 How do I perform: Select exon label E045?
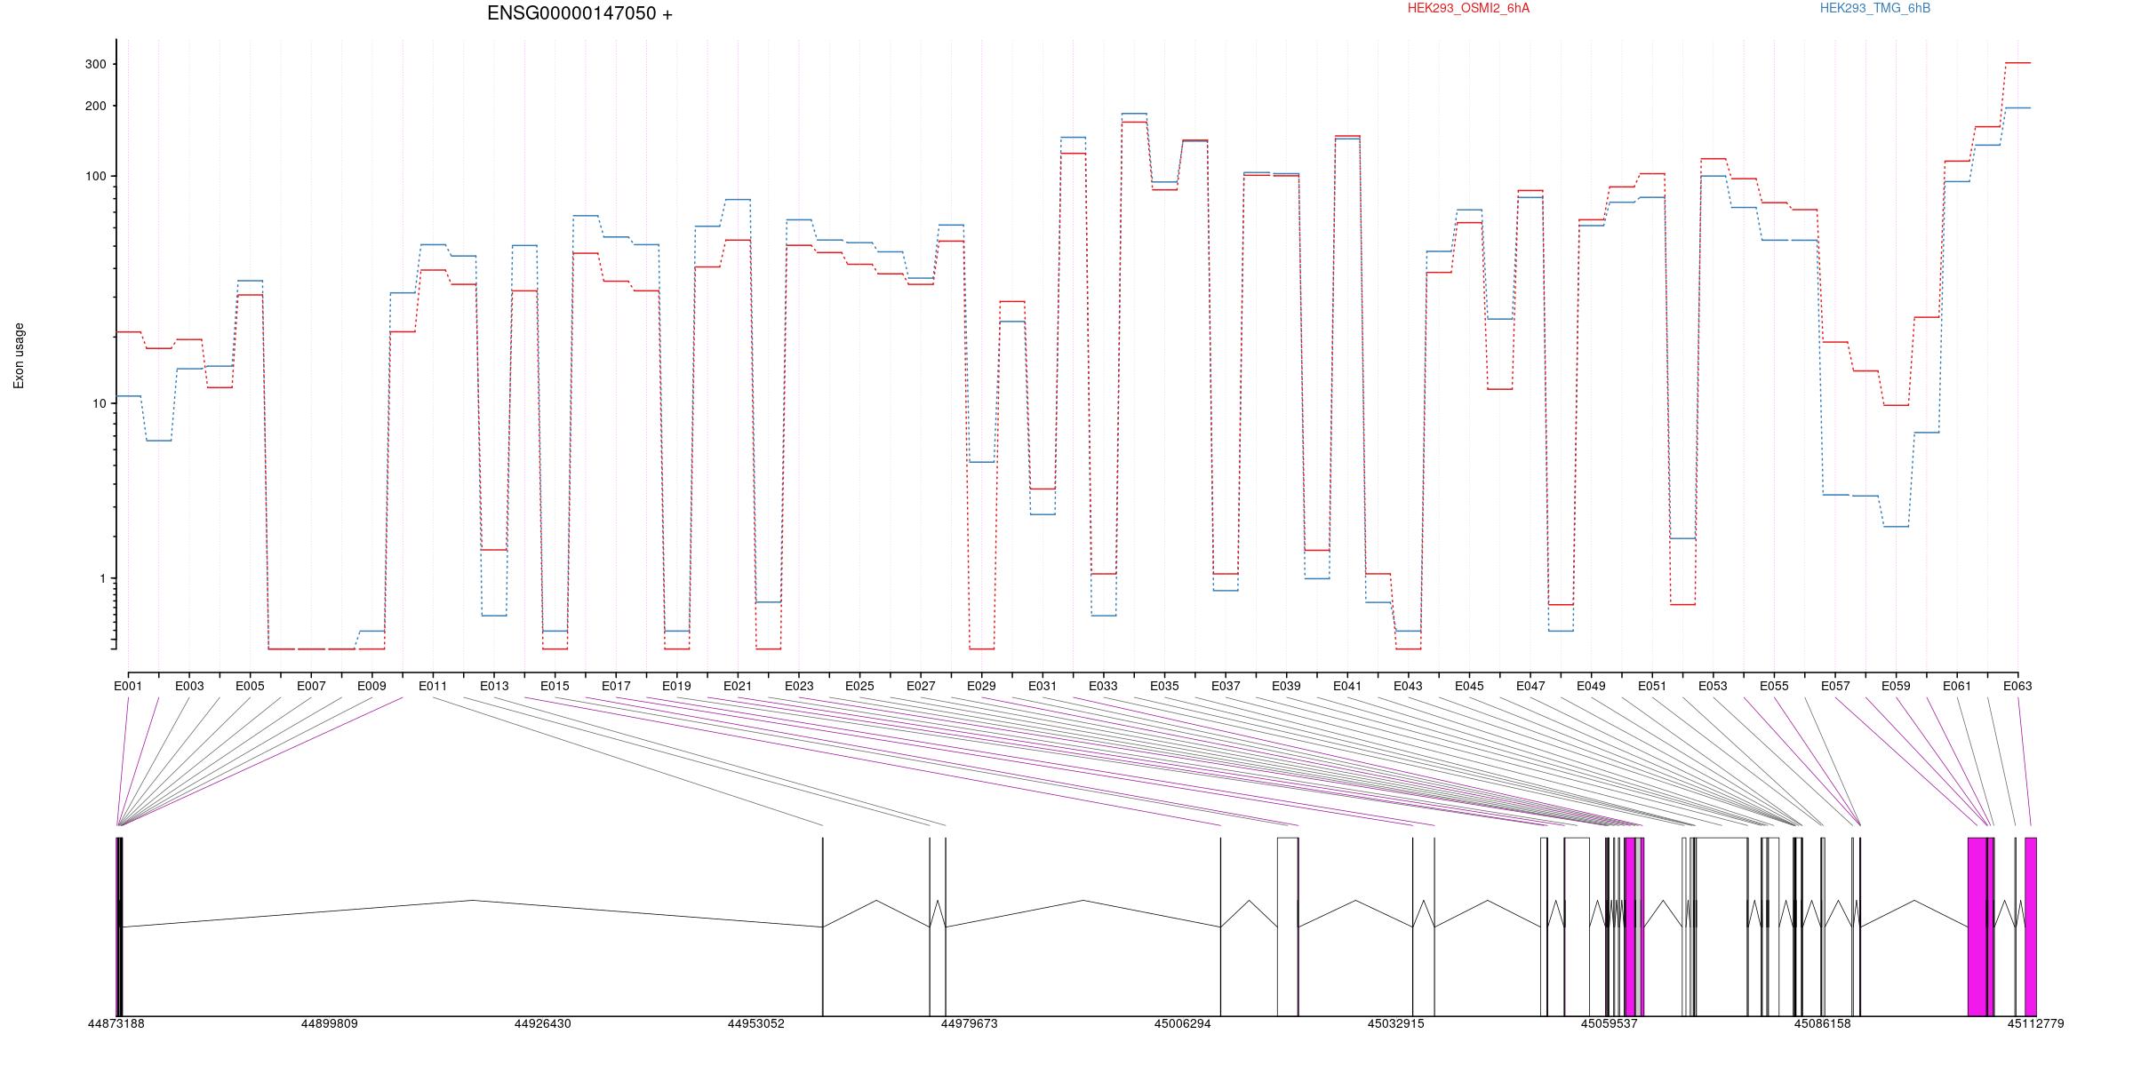pyautogui.click(x=1469, y=686)
